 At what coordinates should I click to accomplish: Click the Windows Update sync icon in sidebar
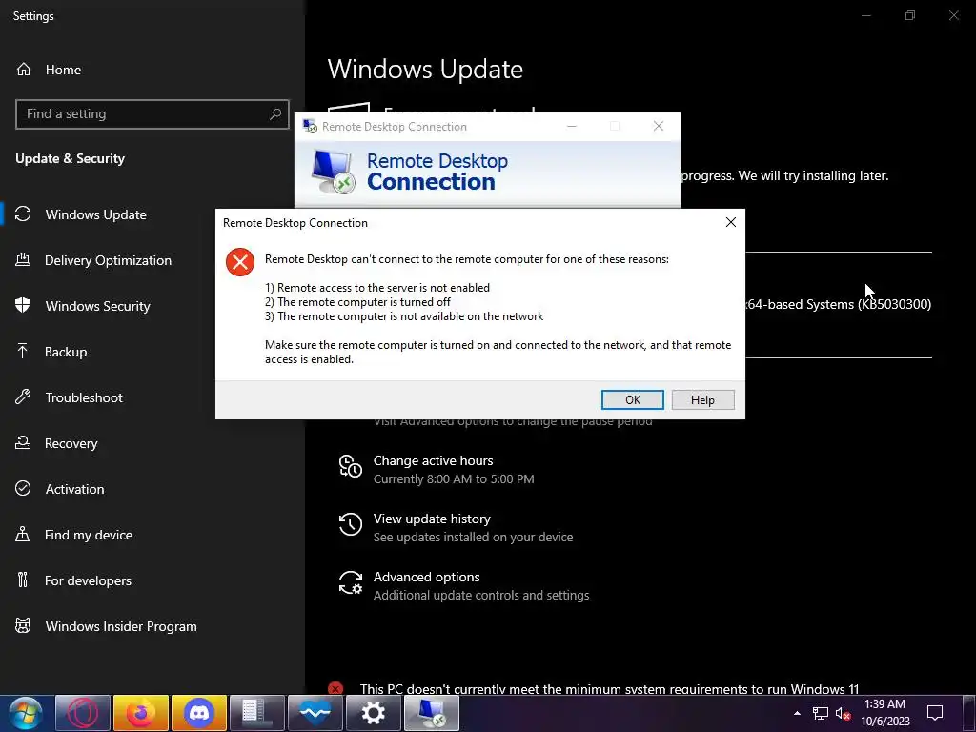(23, 214)
